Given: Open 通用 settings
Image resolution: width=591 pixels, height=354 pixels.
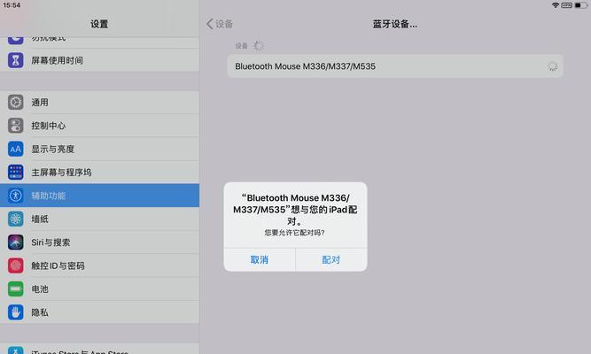Looking at the screenshot, I should (x=99, y=102).
